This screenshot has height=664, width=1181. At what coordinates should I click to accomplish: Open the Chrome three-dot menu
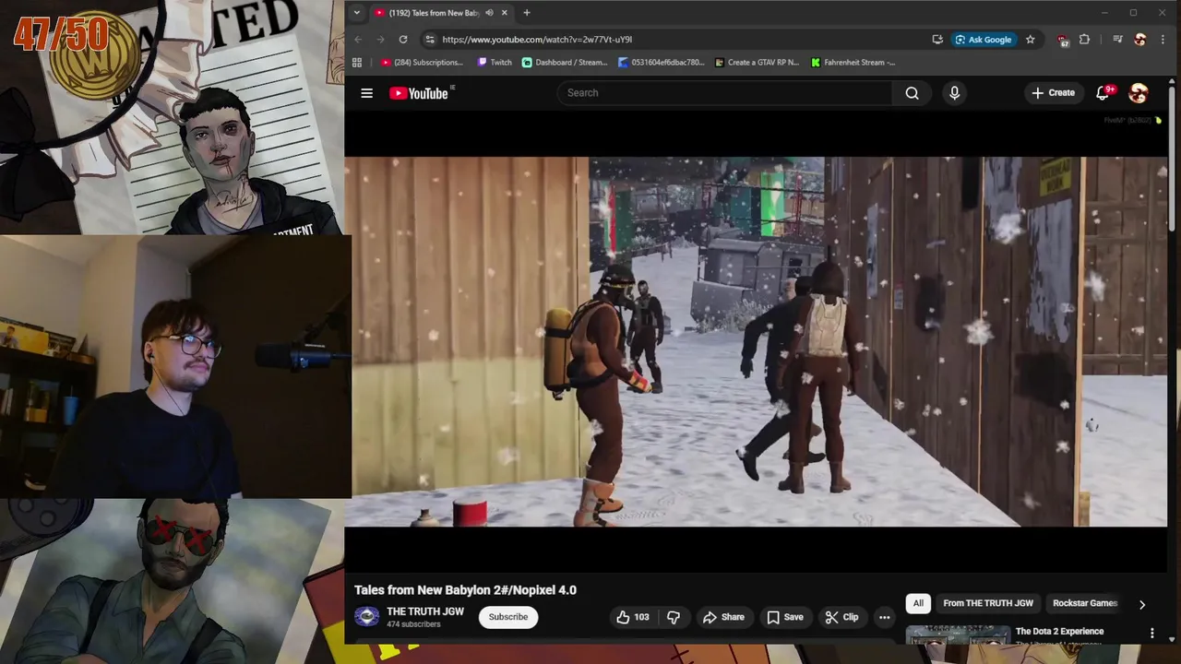(1162, 40)
